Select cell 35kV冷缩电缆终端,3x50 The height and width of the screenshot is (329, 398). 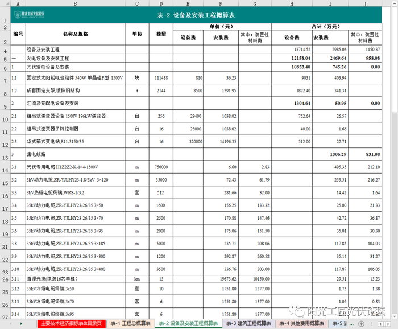[75, 289]
